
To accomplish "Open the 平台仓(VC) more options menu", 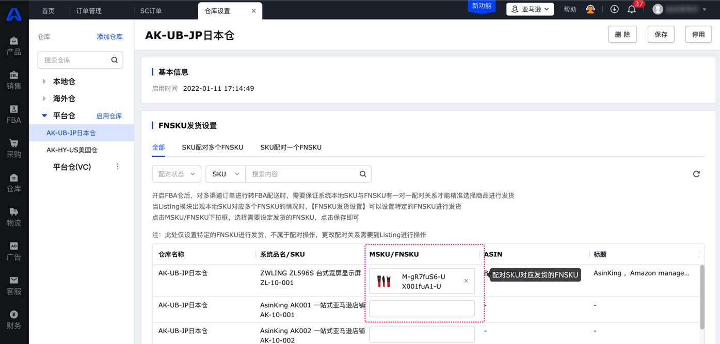I will click(x=118, y=167).
